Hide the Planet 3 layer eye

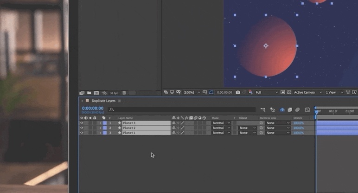pyautogui.click(x=82, y=123)
